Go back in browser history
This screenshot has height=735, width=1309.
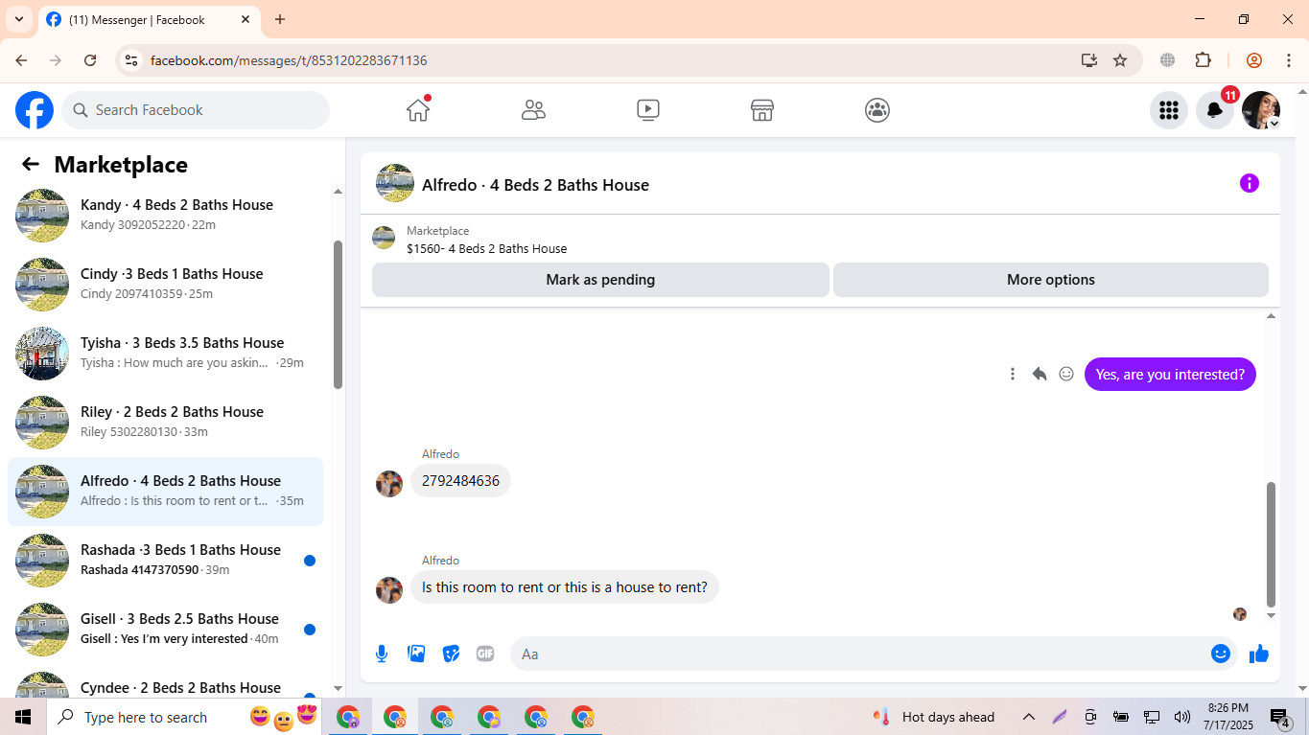(21, 60)
